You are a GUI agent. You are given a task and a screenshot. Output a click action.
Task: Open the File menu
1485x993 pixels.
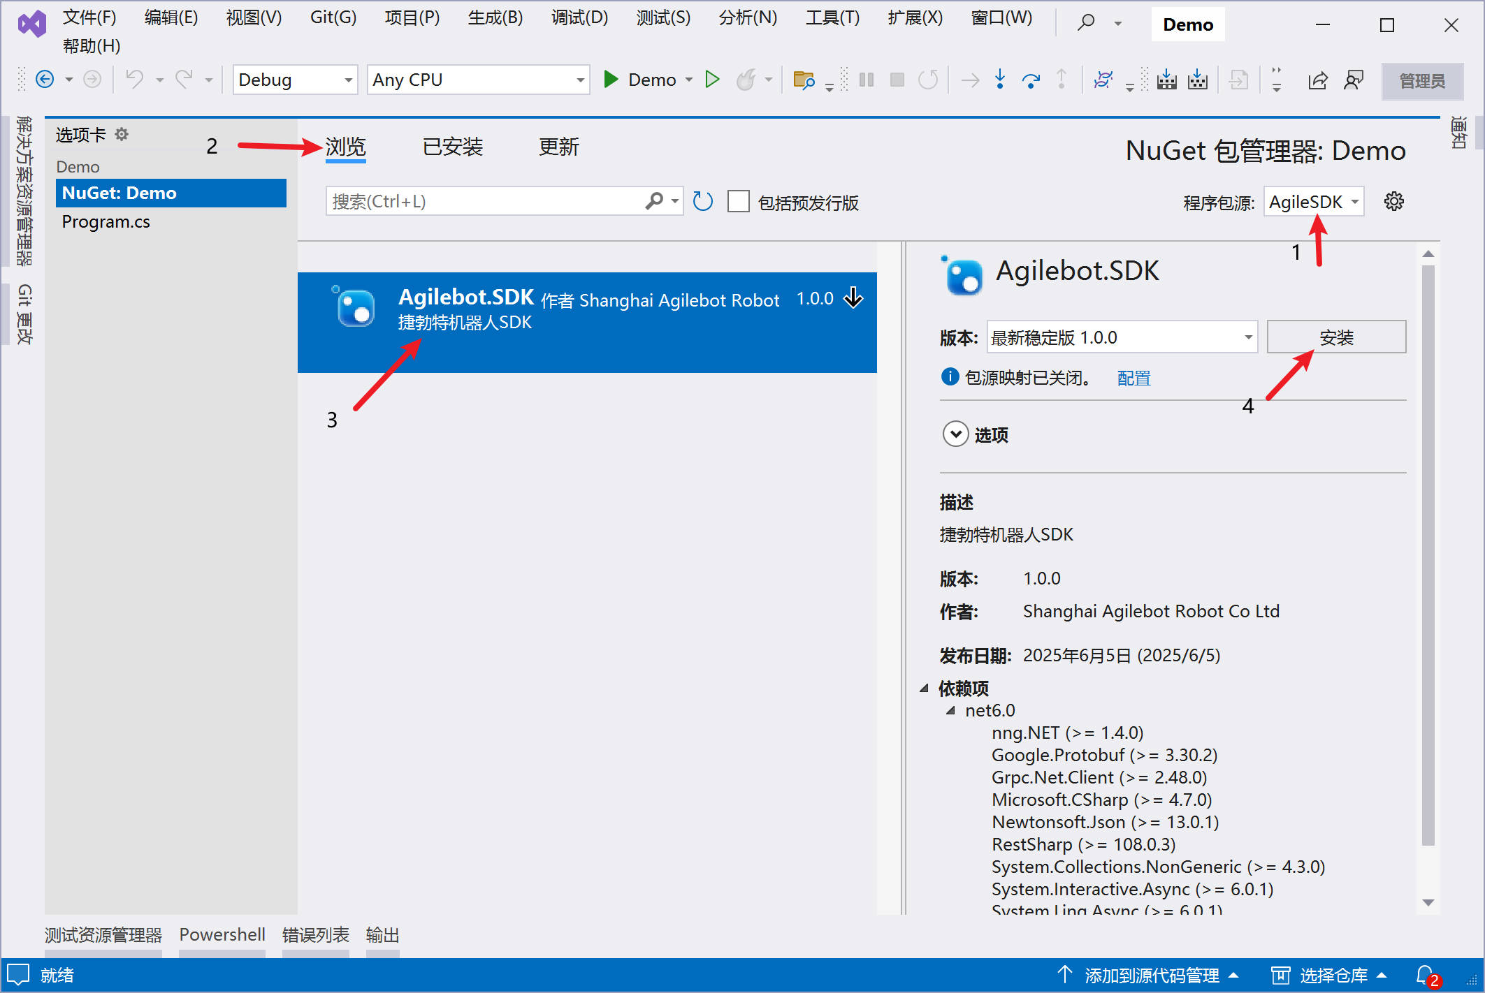pyautogui.click(x=89, y=17)
